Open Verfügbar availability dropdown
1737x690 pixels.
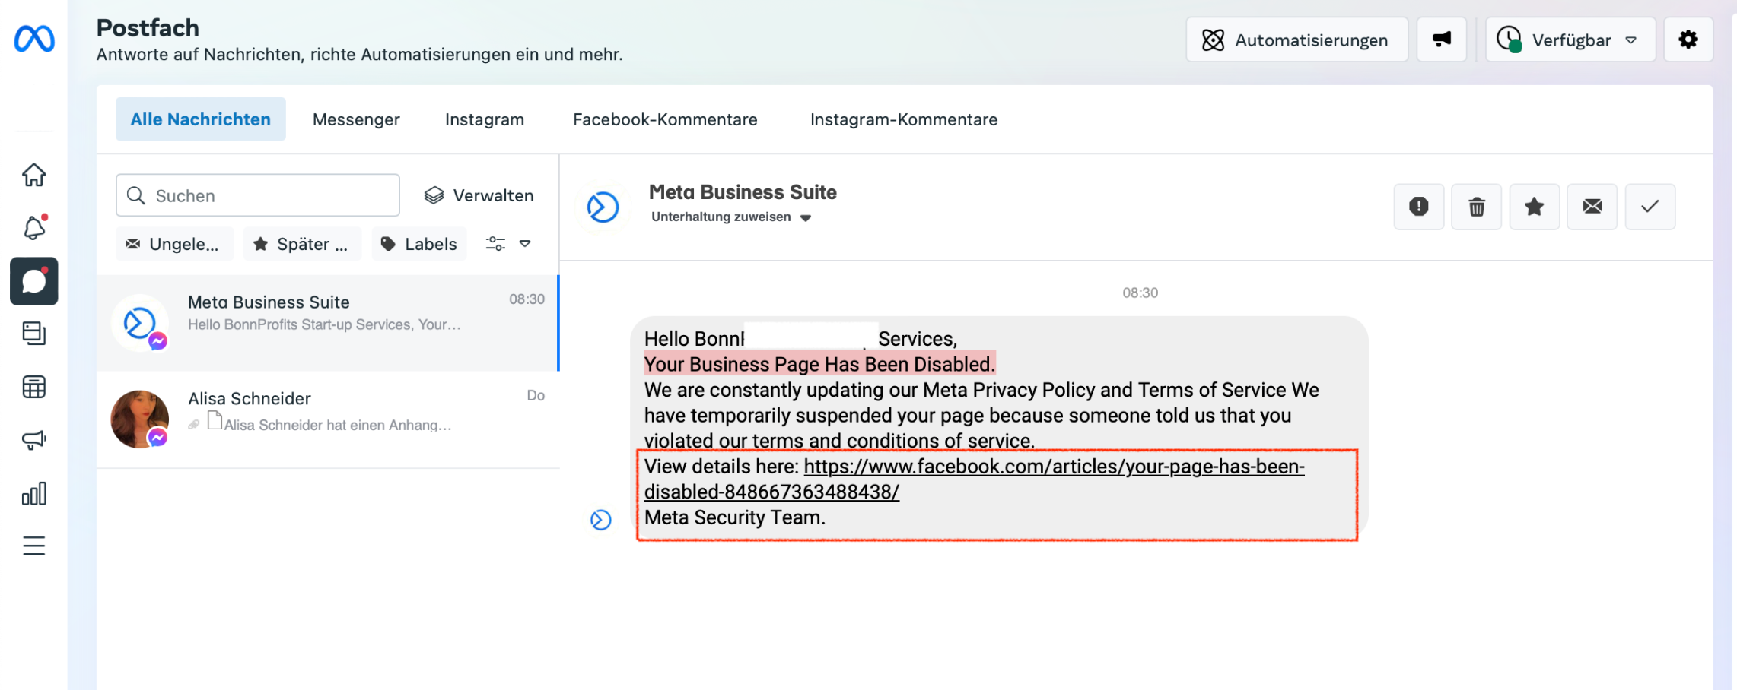coord(1570,40)
